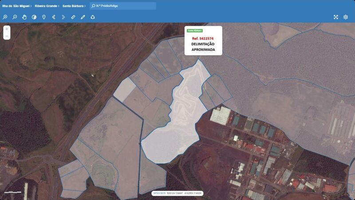
Task: Click the Ref. 3422374 link in popup
Action: coord(203,39)
